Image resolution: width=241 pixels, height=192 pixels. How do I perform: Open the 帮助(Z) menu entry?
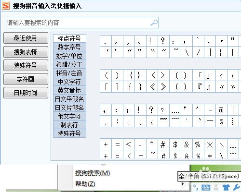85,184
